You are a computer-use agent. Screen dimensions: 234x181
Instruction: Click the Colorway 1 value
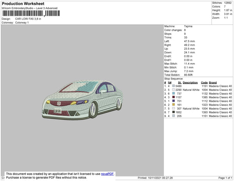(22, 23)
